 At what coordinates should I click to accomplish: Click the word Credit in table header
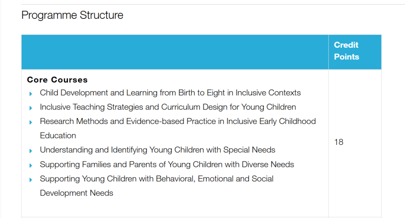coord(346,45)
